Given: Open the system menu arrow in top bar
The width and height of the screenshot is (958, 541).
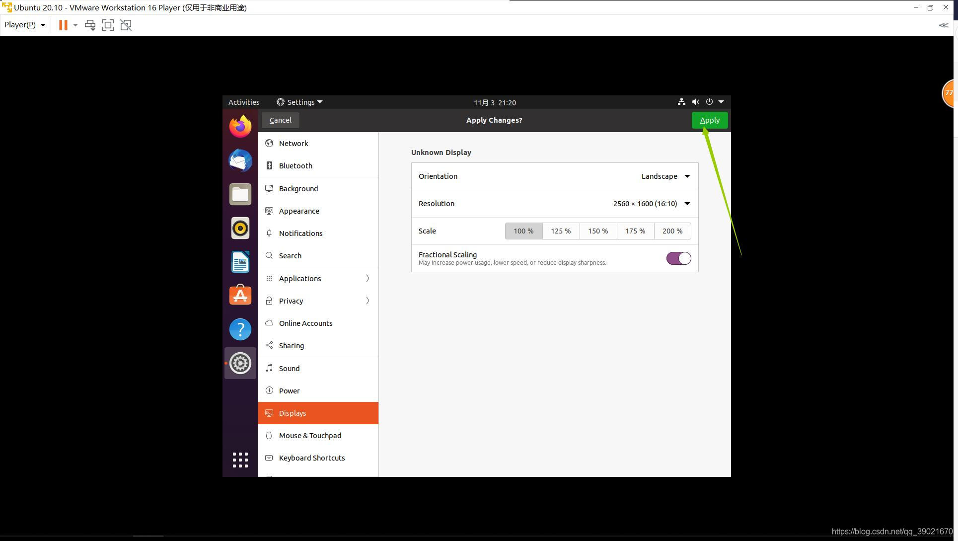Looking at the screenshot, I should point(721,102).
